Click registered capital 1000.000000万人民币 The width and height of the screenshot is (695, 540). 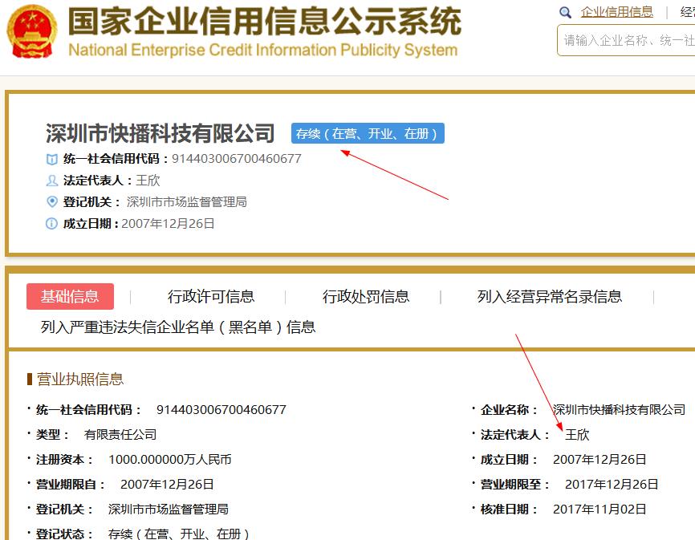click(x=170, y=460)
